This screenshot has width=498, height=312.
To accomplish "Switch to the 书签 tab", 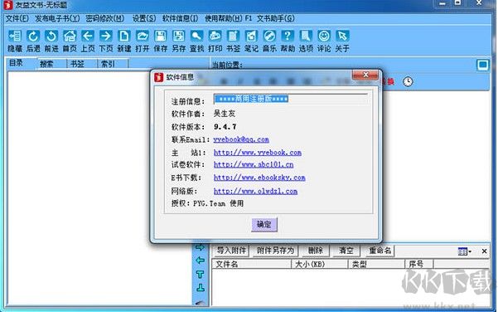I will [x=77, y=64].
